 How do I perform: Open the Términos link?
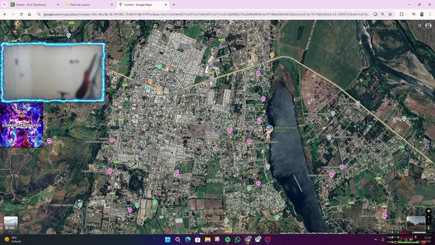pos(361,233)
